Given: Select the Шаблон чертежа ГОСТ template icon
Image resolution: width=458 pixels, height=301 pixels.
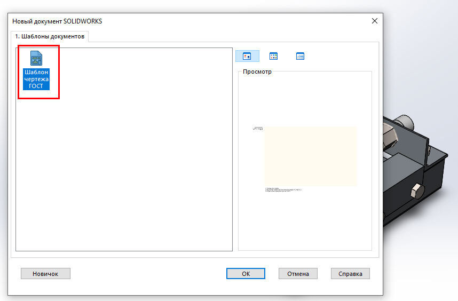Looking at the screenshot, I should click(36, 58).
